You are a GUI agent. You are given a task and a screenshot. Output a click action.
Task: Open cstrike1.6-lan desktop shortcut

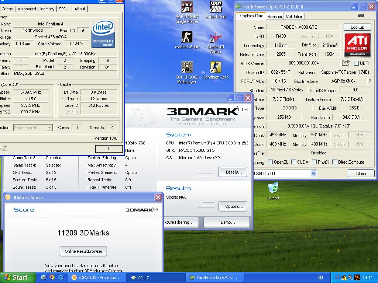click(187, 40)
